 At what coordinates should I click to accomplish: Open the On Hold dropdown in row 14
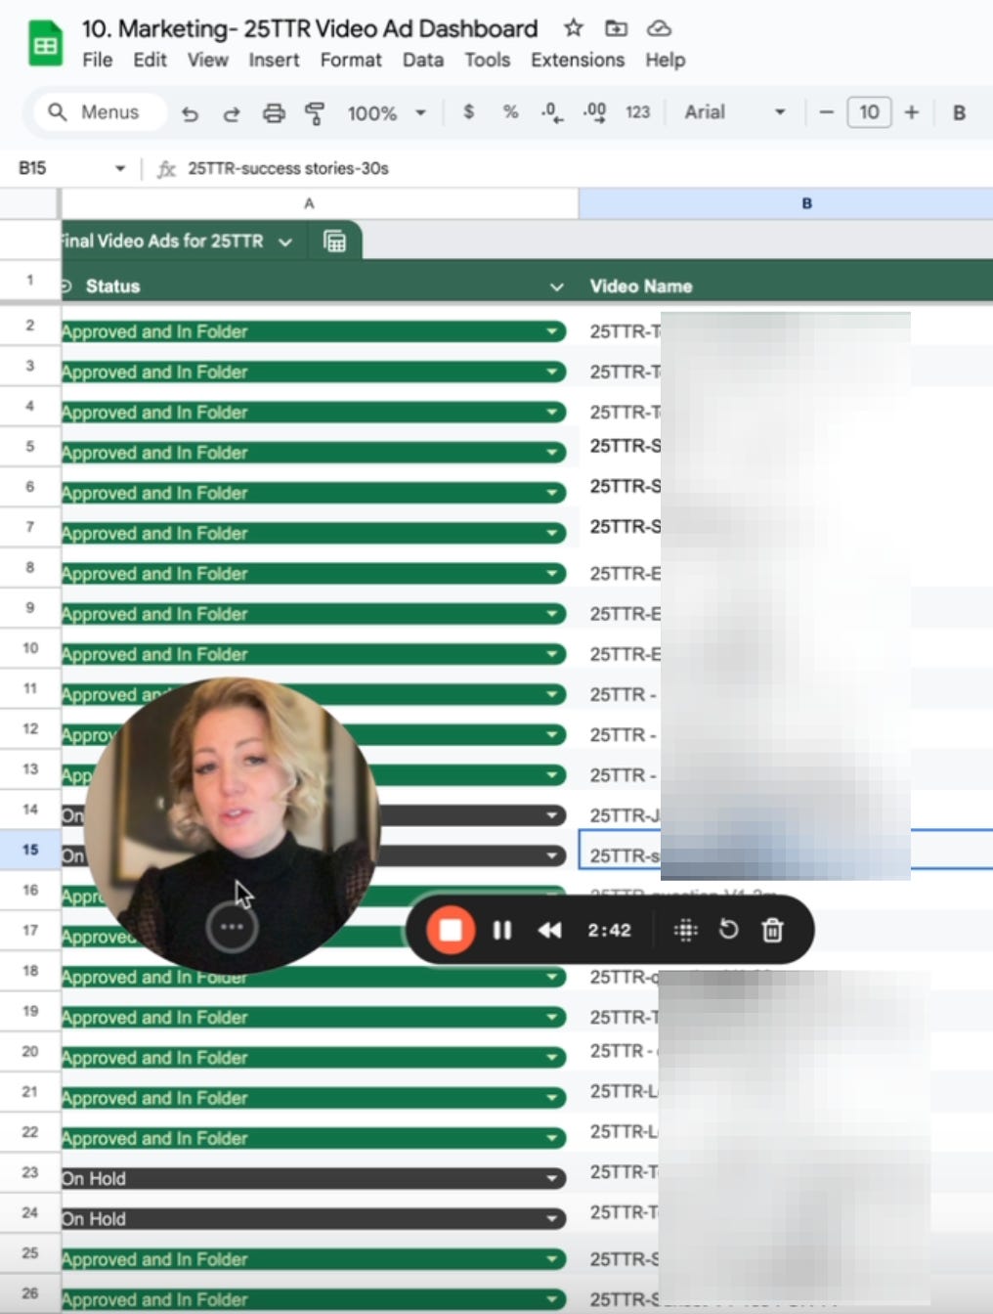pyautogui.click(x=553, y=814)
